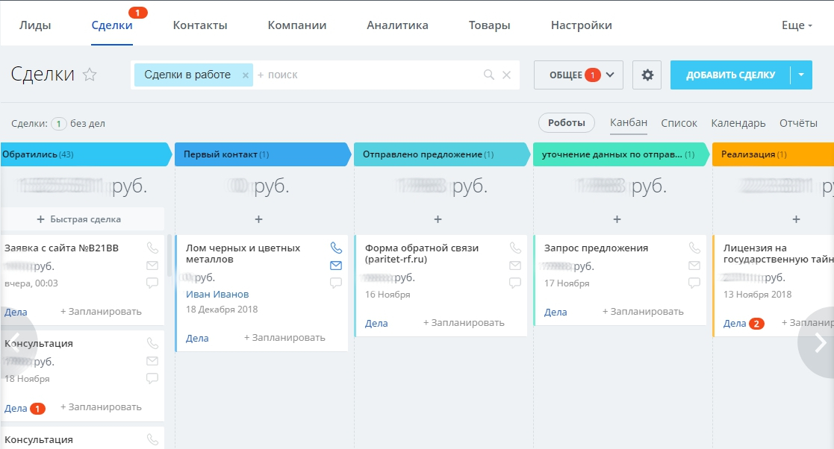
Task: Mail icon on 'Форма обратной связи' card
Action: (x=515, y=266)
